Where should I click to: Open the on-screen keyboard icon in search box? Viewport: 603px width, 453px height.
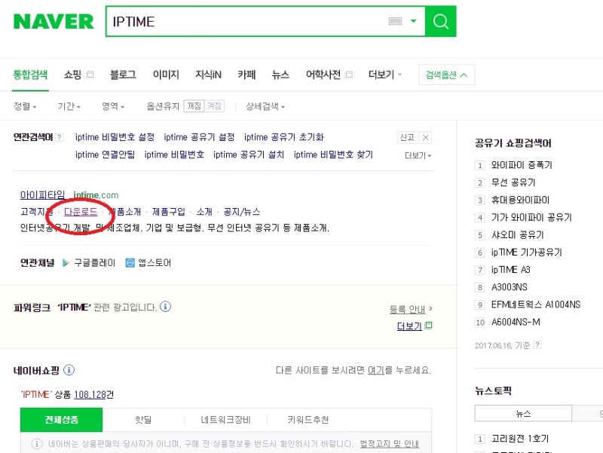coord(395,21)
